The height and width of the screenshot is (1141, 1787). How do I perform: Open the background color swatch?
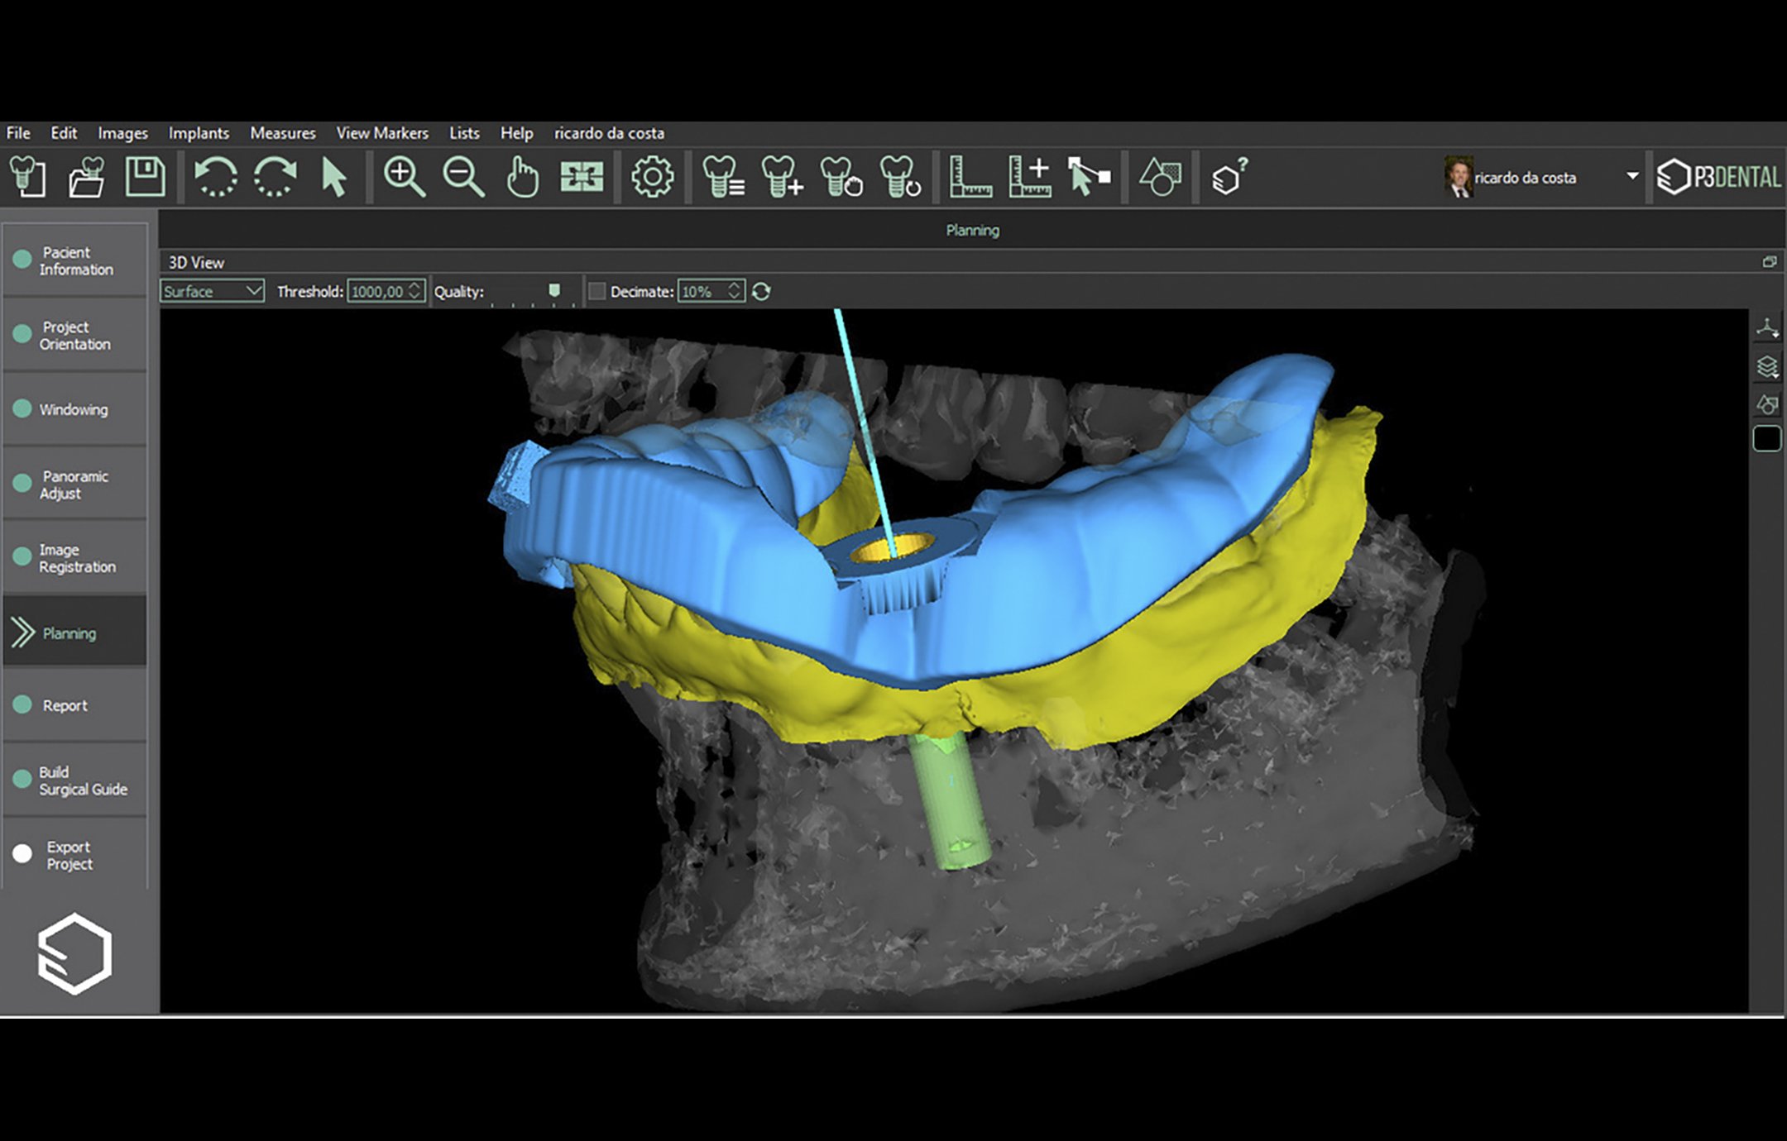coord(1766,438)
